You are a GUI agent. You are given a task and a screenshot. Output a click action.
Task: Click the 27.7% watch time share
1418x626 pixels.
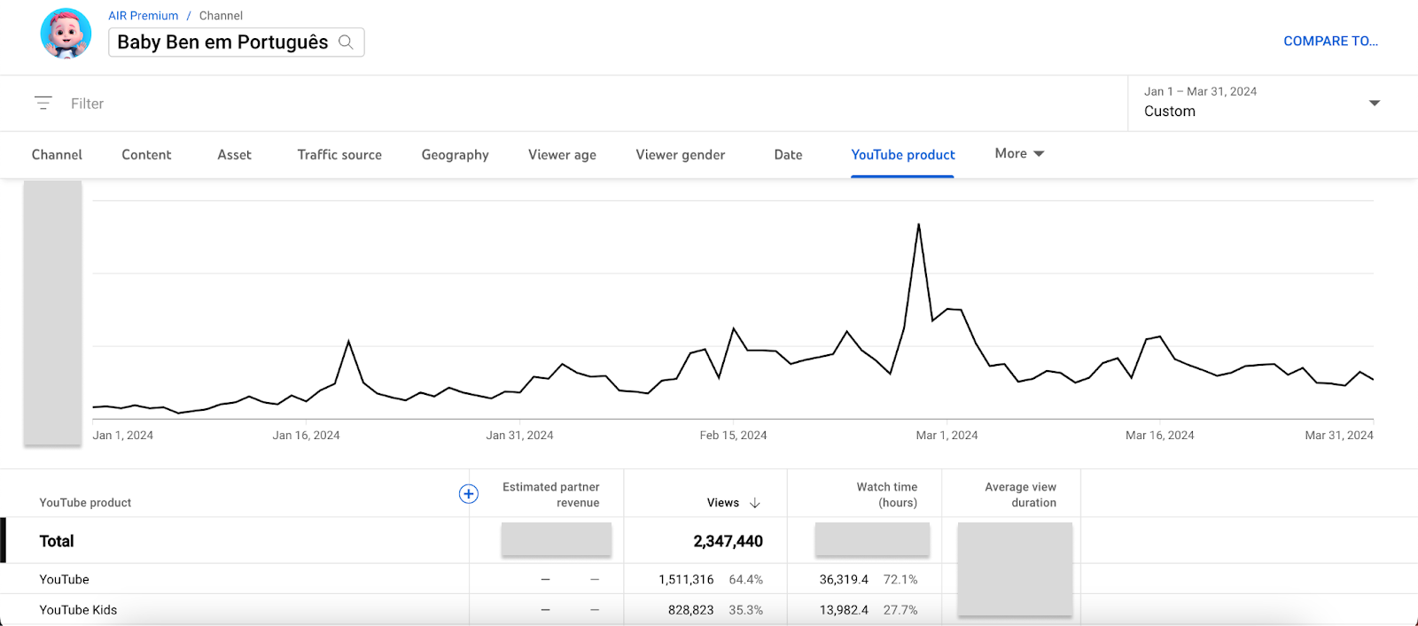(900, 610)
